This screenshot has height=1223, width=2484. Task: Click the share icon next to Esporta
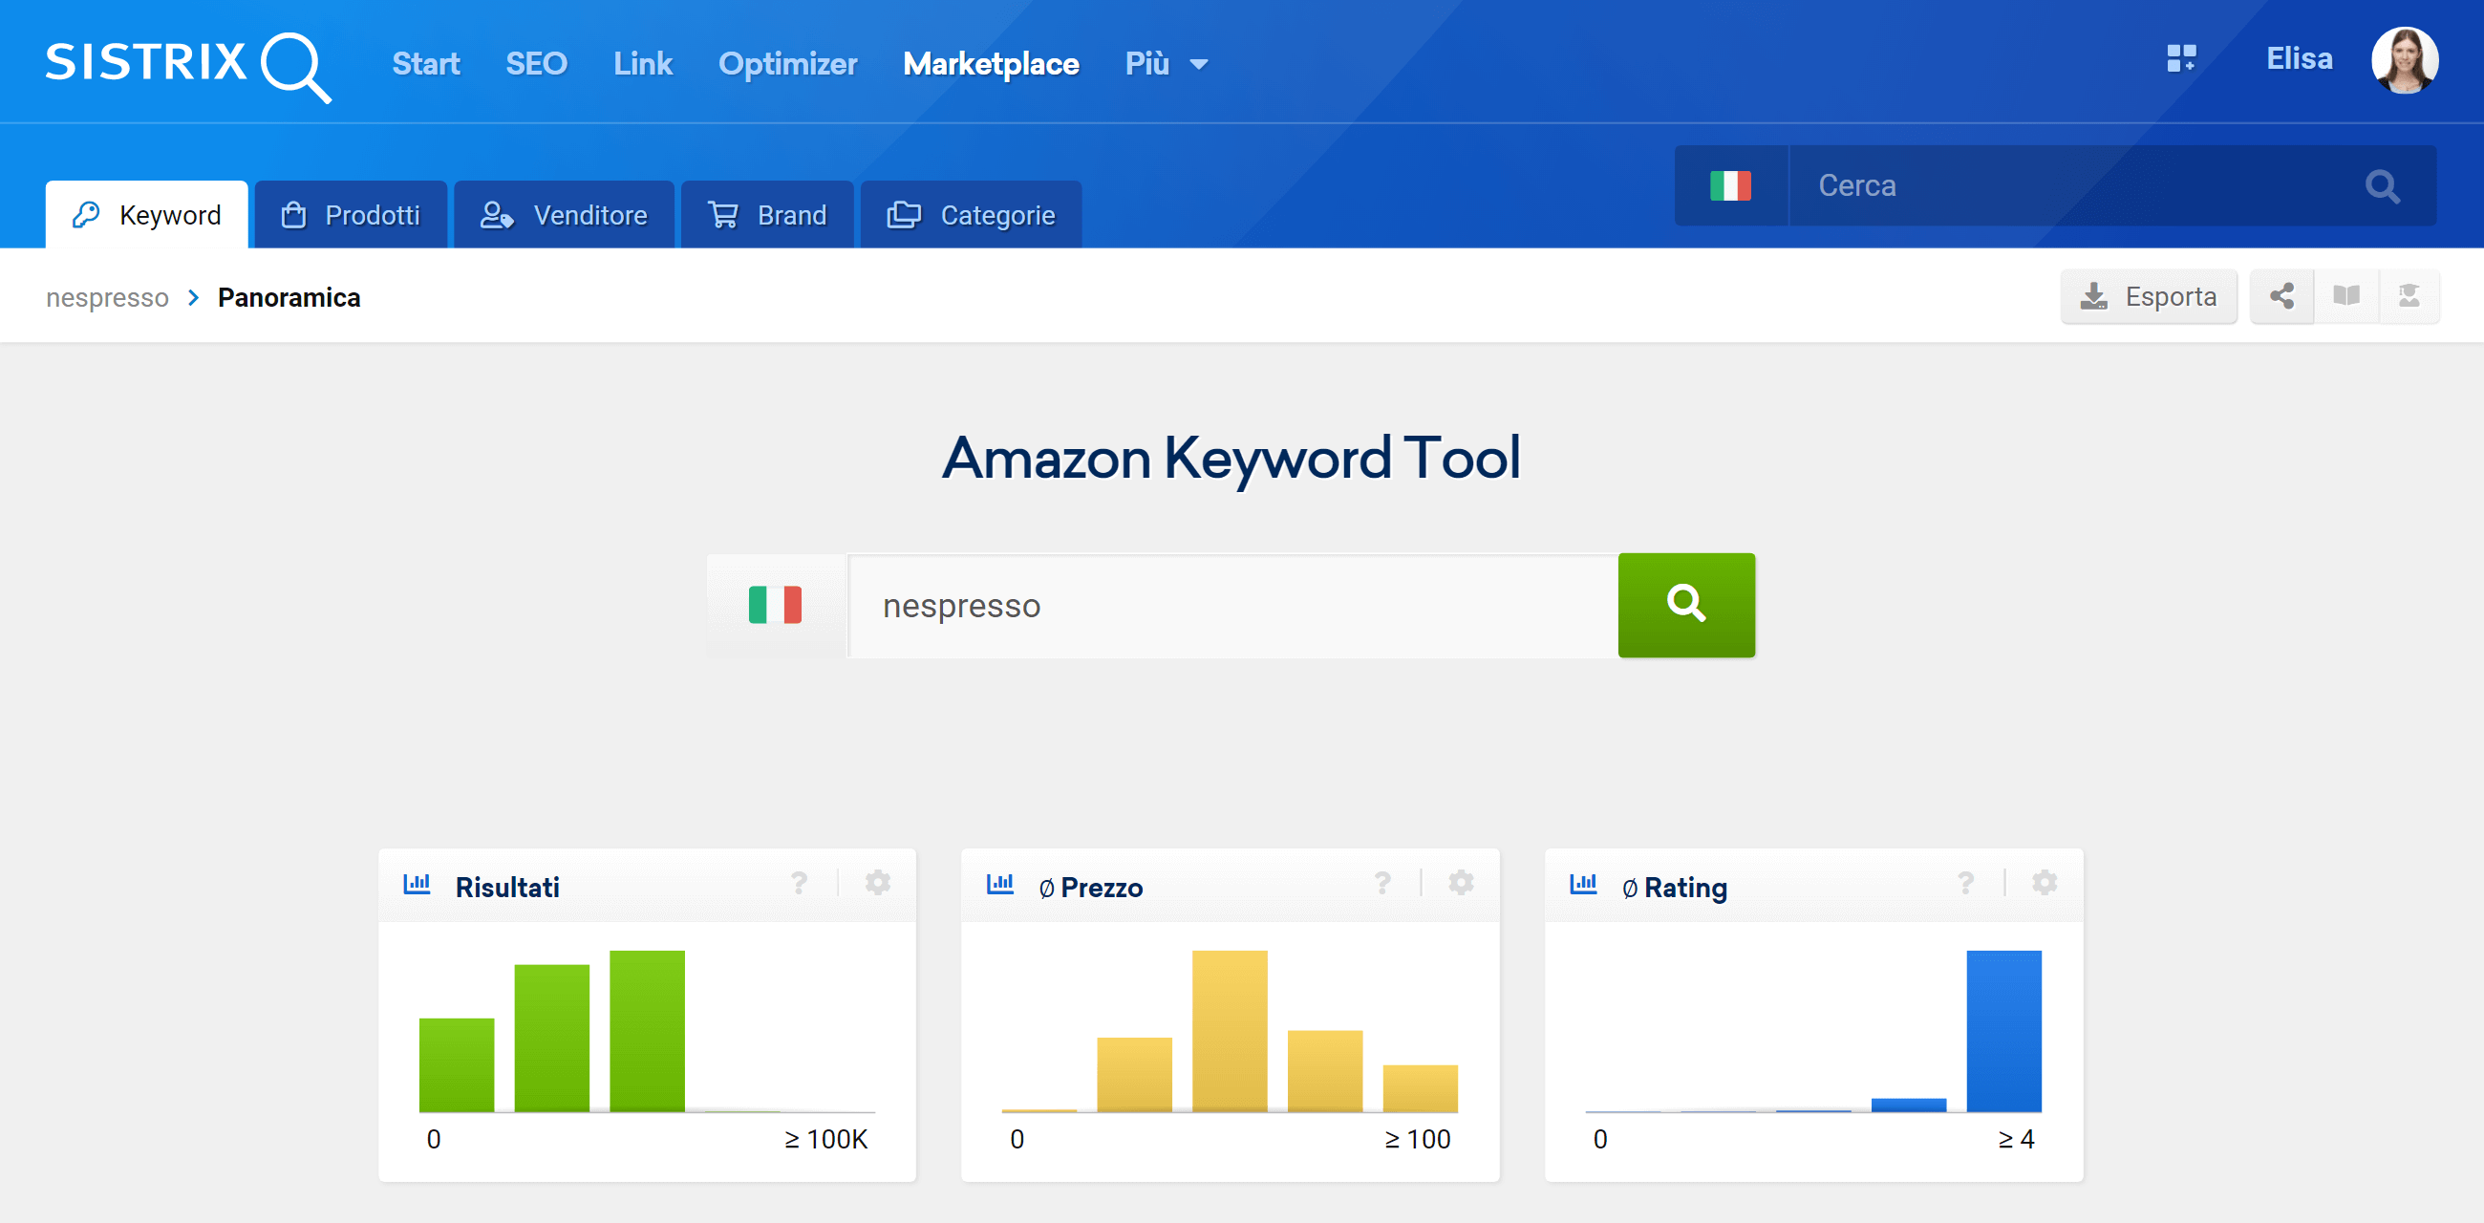pos(2282,298)
